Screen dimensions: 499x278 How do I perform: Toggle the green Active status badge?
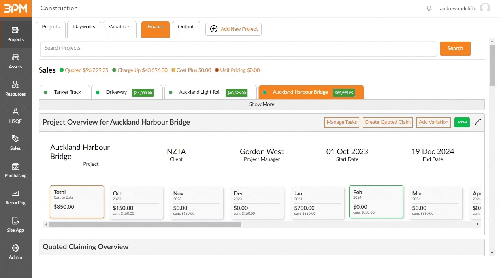(462, 122)
